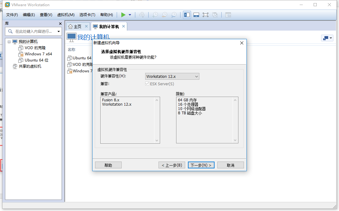This screenshot has height=211, width=339.
Task: Click the library search input field
Action: [33, 32]
